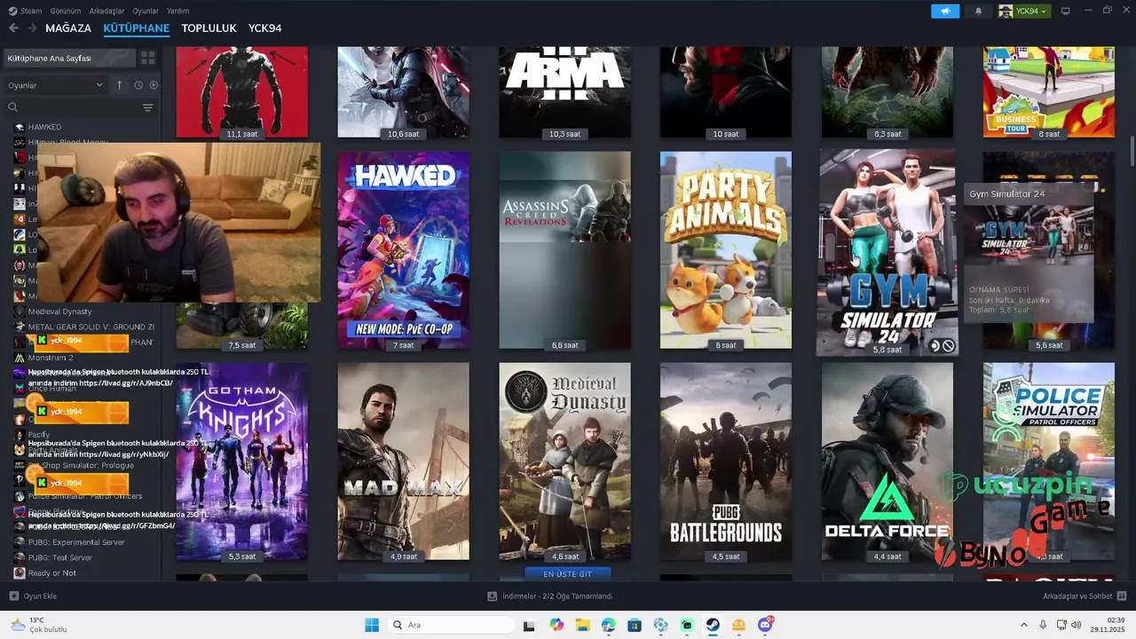Open the Business Tour game cover
The width and height of the screenshot is (1136, 639).
coord(1049,92)
